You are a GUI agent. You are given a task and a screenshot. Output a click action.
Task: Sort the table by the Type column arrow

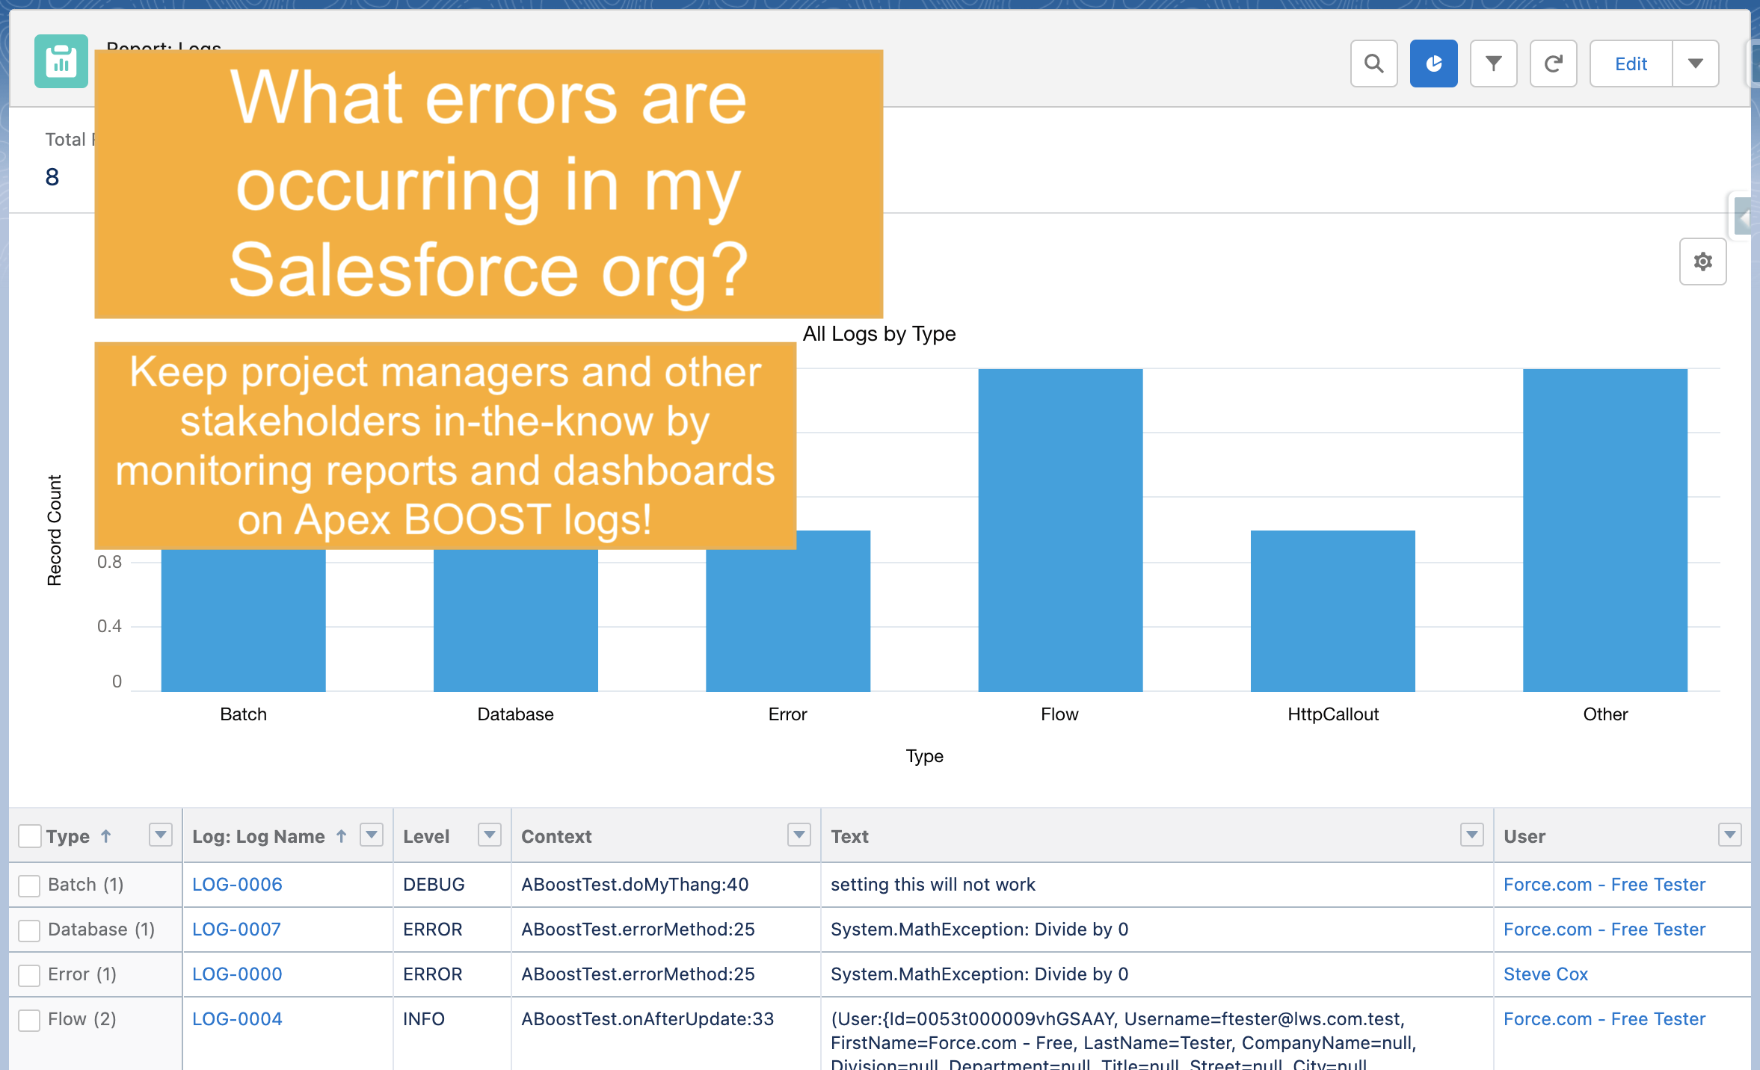[107, 836]
